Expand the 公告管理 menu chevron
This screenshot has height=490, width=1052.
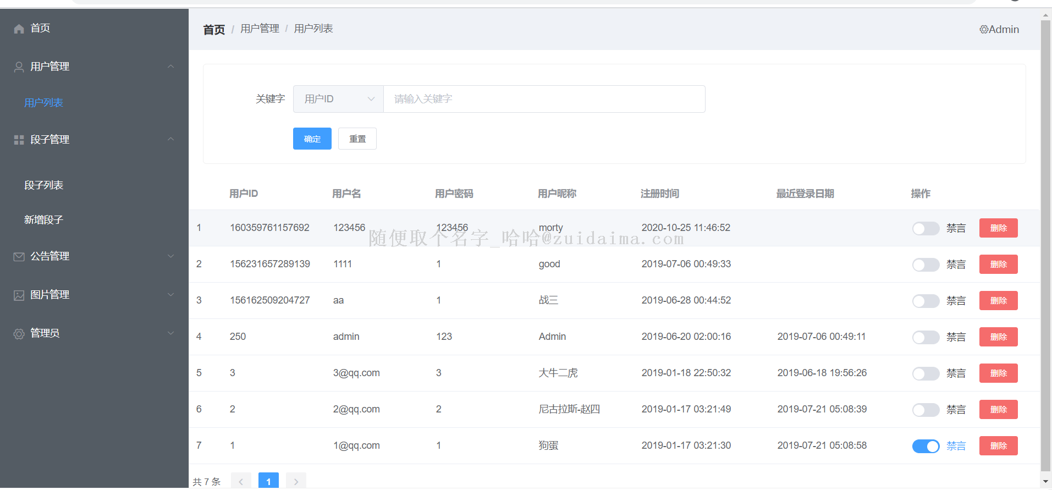click(170, 256)
